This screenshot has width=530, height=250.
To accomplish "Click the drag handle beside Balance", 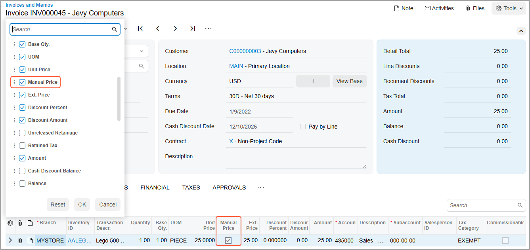I will [14, 184].
